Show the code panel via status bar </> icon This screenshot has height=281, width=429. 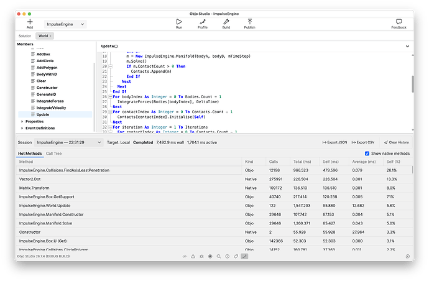185,256
